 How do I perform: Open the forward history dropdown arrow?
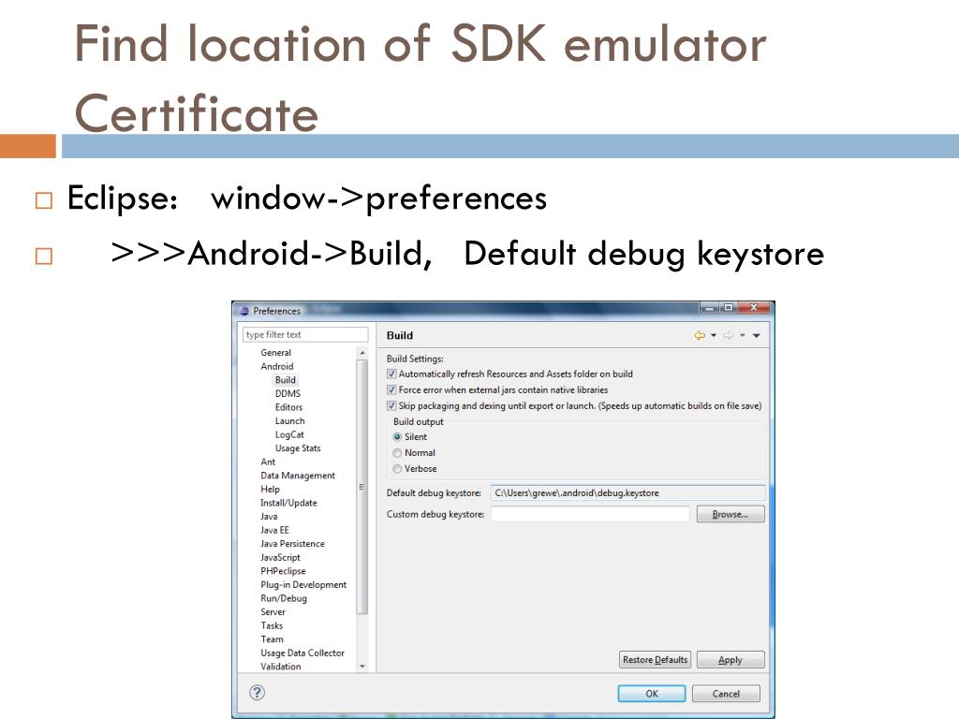point(742,335)
